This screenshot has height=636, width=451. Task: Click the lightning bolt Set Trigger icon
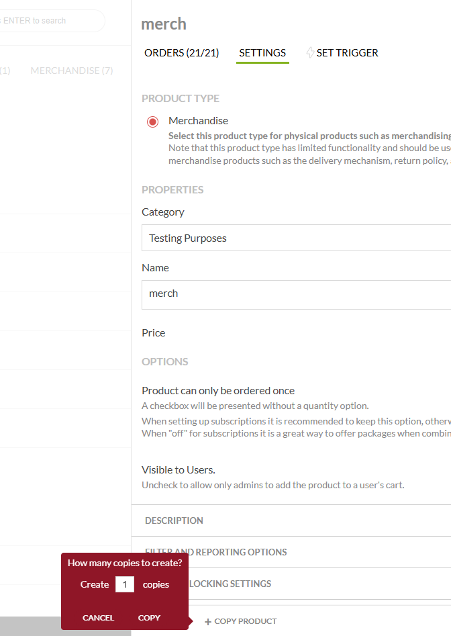[x=310, y=52]
